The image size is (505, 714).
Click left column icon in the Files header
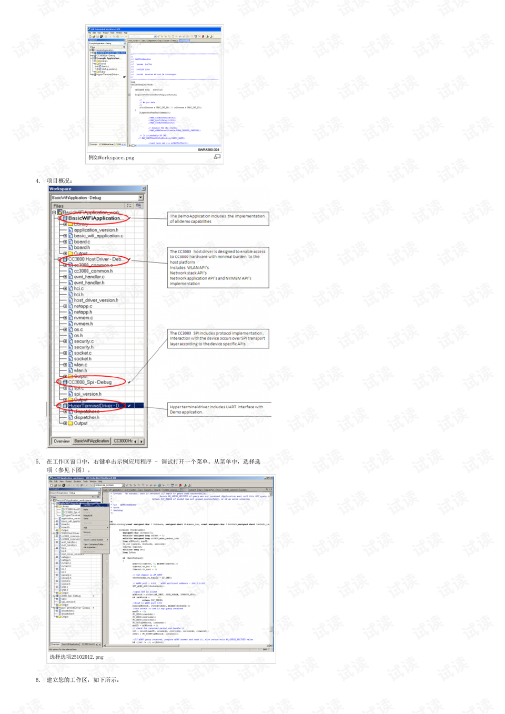[129, 206]
